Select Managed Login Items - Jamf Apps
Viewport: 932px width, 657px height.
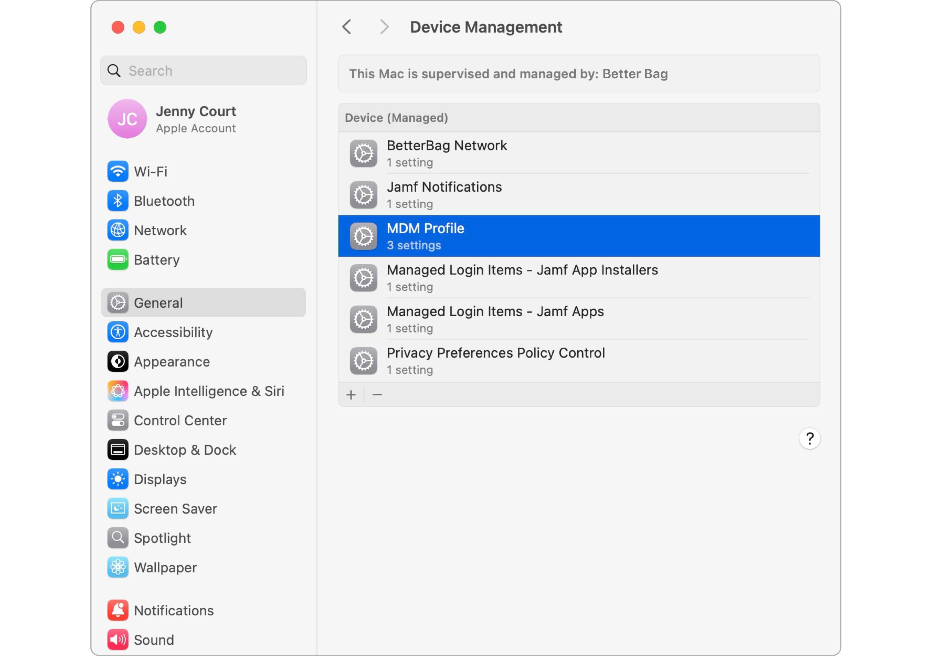click(579, 319)
